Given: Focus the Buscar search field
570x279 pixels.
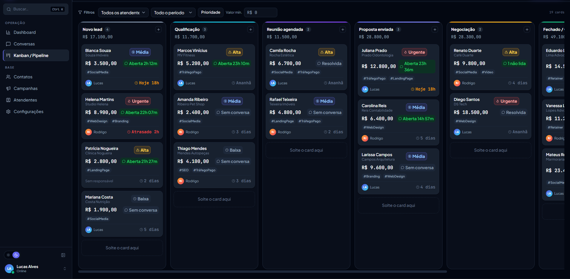Looking at the screenshot, I should [36, 9].
